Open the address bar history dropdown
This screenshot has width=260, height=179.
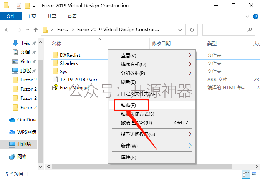(x=180, y=30)
